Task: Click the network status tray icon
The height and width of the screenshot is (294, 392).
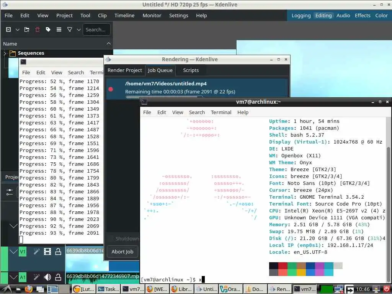Action: [x=339, y=289]
